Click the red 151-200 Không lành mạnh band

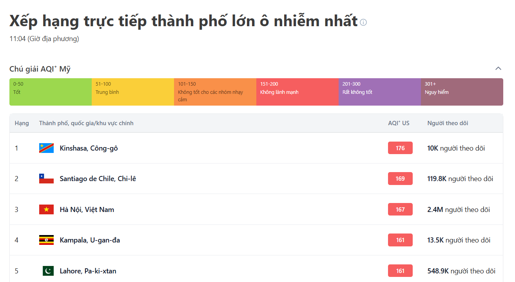point(297,92)
